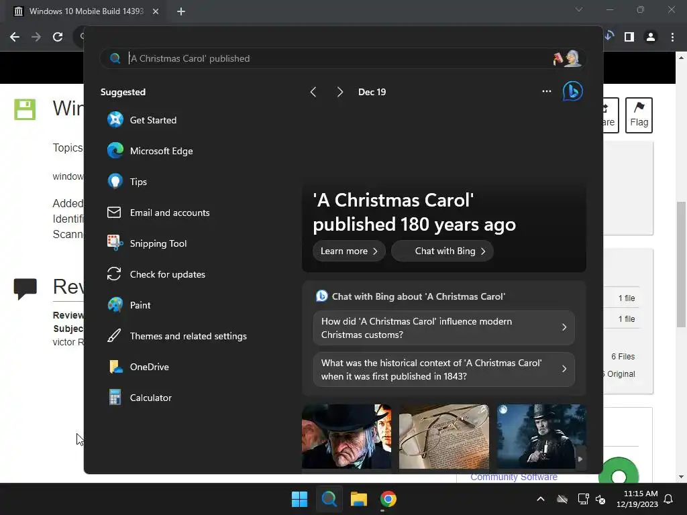Viewport: 687px width, 515px height.
Task: Open Chrome profile avatar button
Action: click(651, 37)
